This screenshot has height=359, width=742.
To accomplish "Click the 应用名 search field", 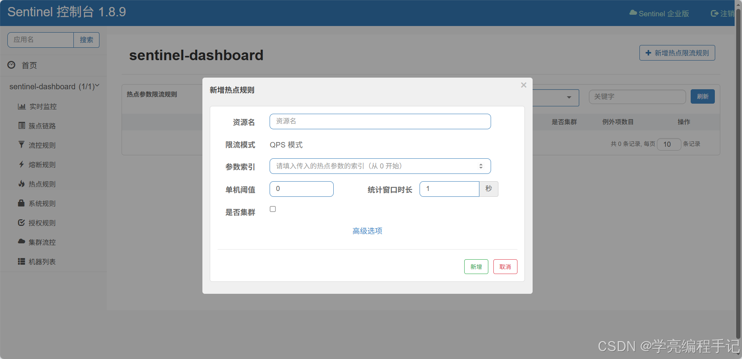I will (x=40, y=40).
